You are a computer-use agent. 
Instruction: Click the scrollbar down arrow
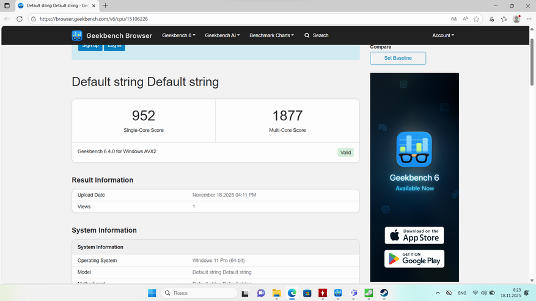click(x=532, y=280)
